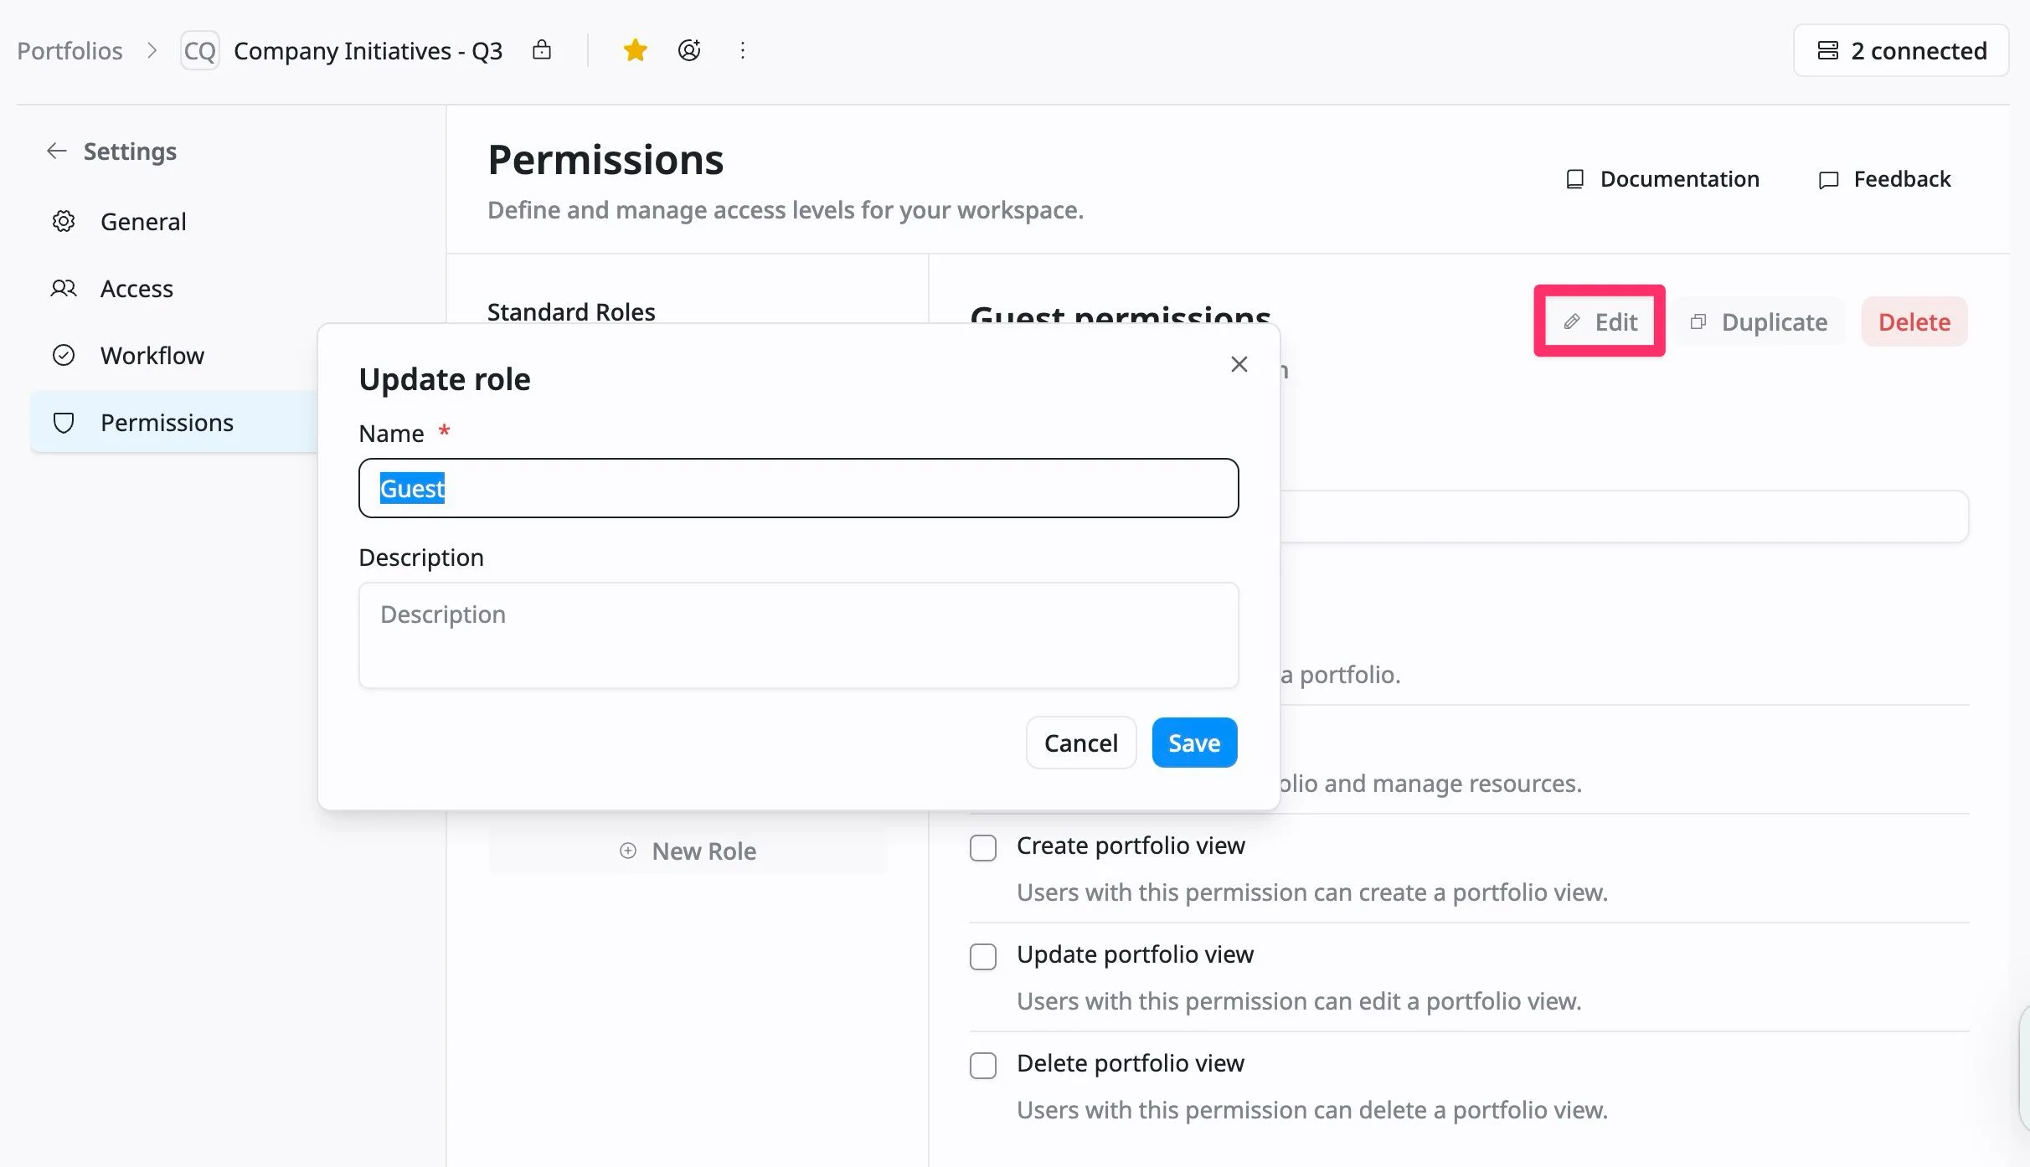Click the Description text area
The width and height of the screenshot is (2030, 1167).
tap(799, 635)
